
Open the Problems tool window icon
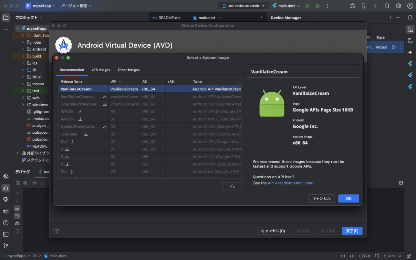pos(6,223)
